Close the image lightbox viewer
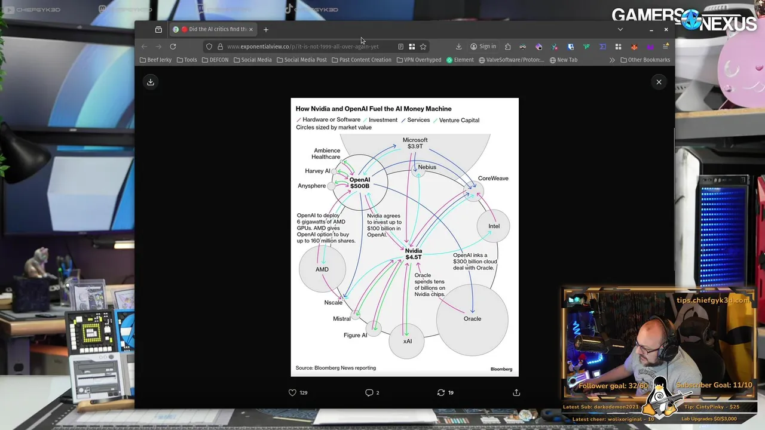Screen dimensions: 765x430 pyautogui.click(x=659, y=82)
